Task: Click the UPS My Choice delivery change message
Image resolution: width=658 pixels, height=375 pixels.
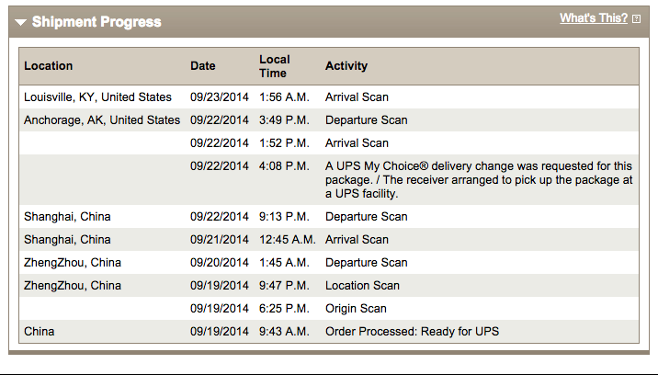Action: [478, 180]
